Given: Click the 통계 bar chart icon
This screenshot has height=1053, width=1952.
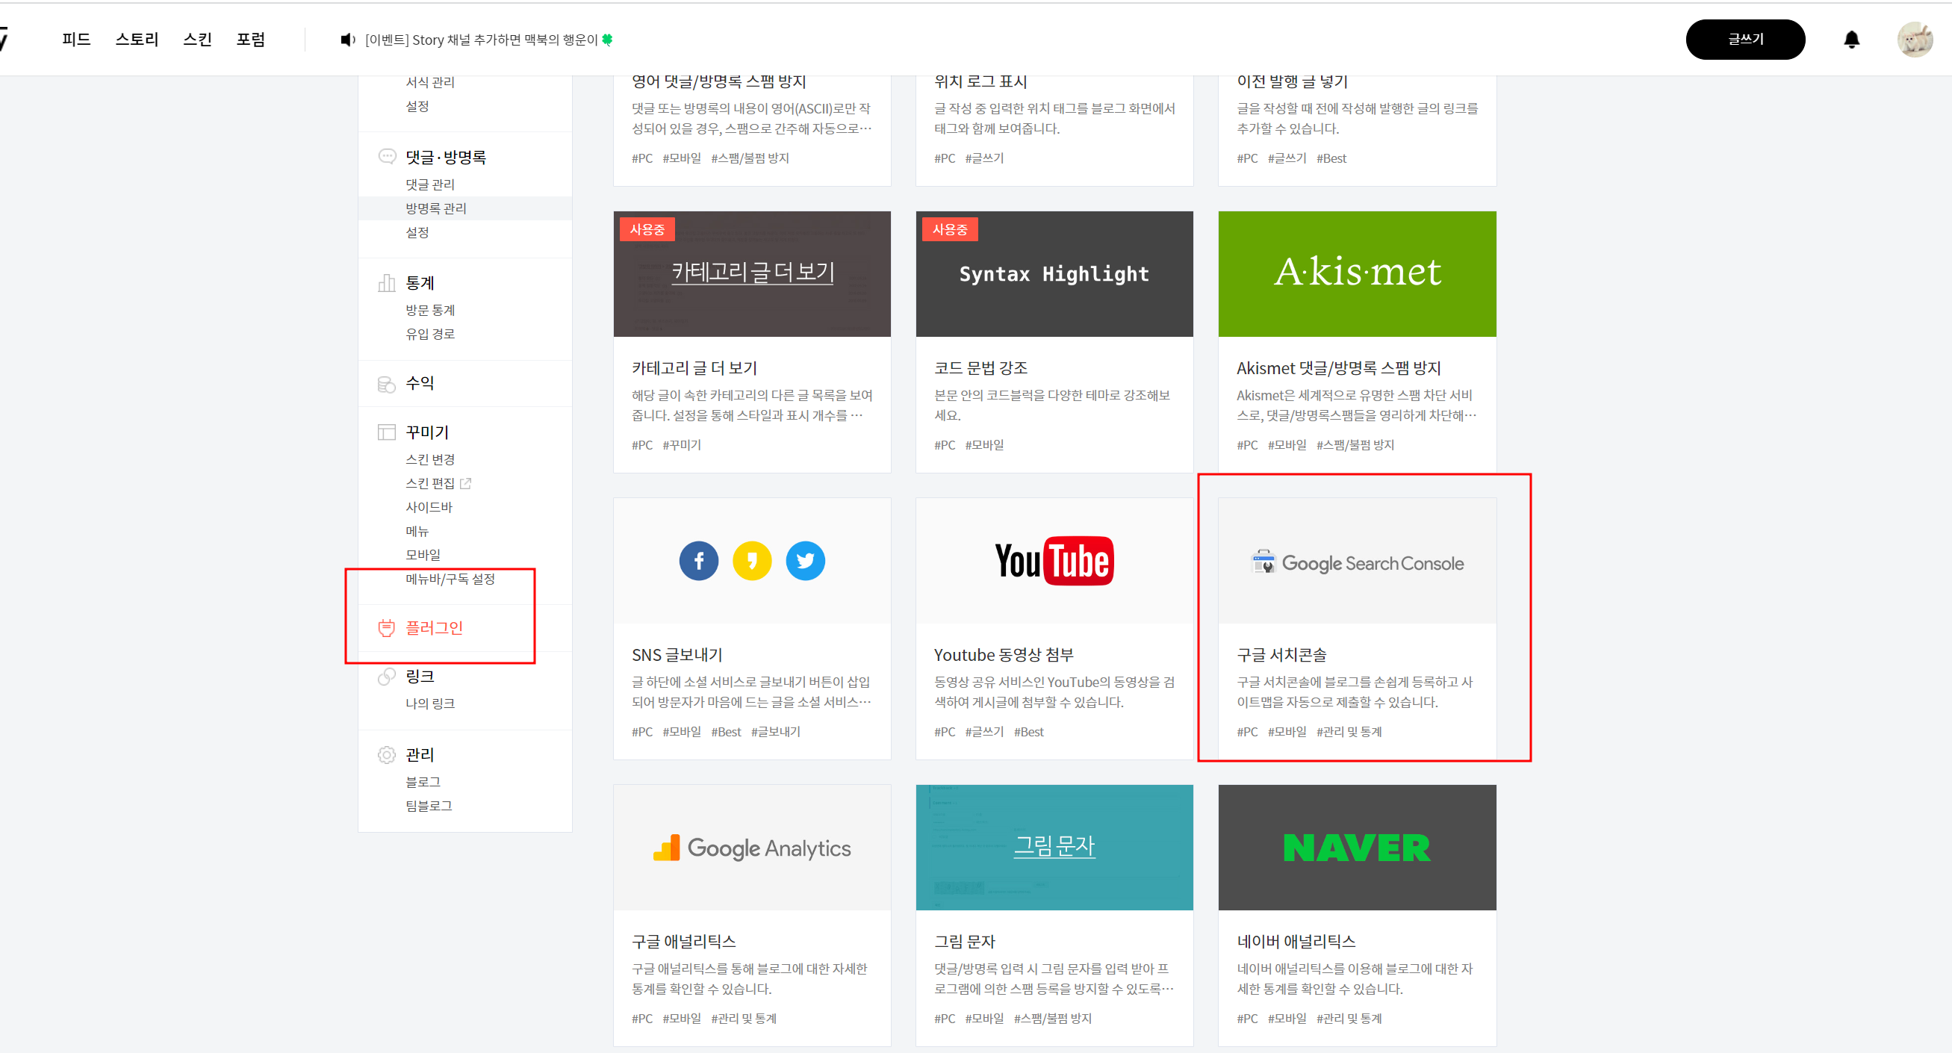Looking at the screenshot, I should [x=387, y=283].
